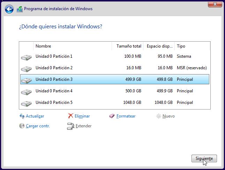Click the Sistema type cell
Viewport: 225px width, 170px height.
tap(184, 56)
